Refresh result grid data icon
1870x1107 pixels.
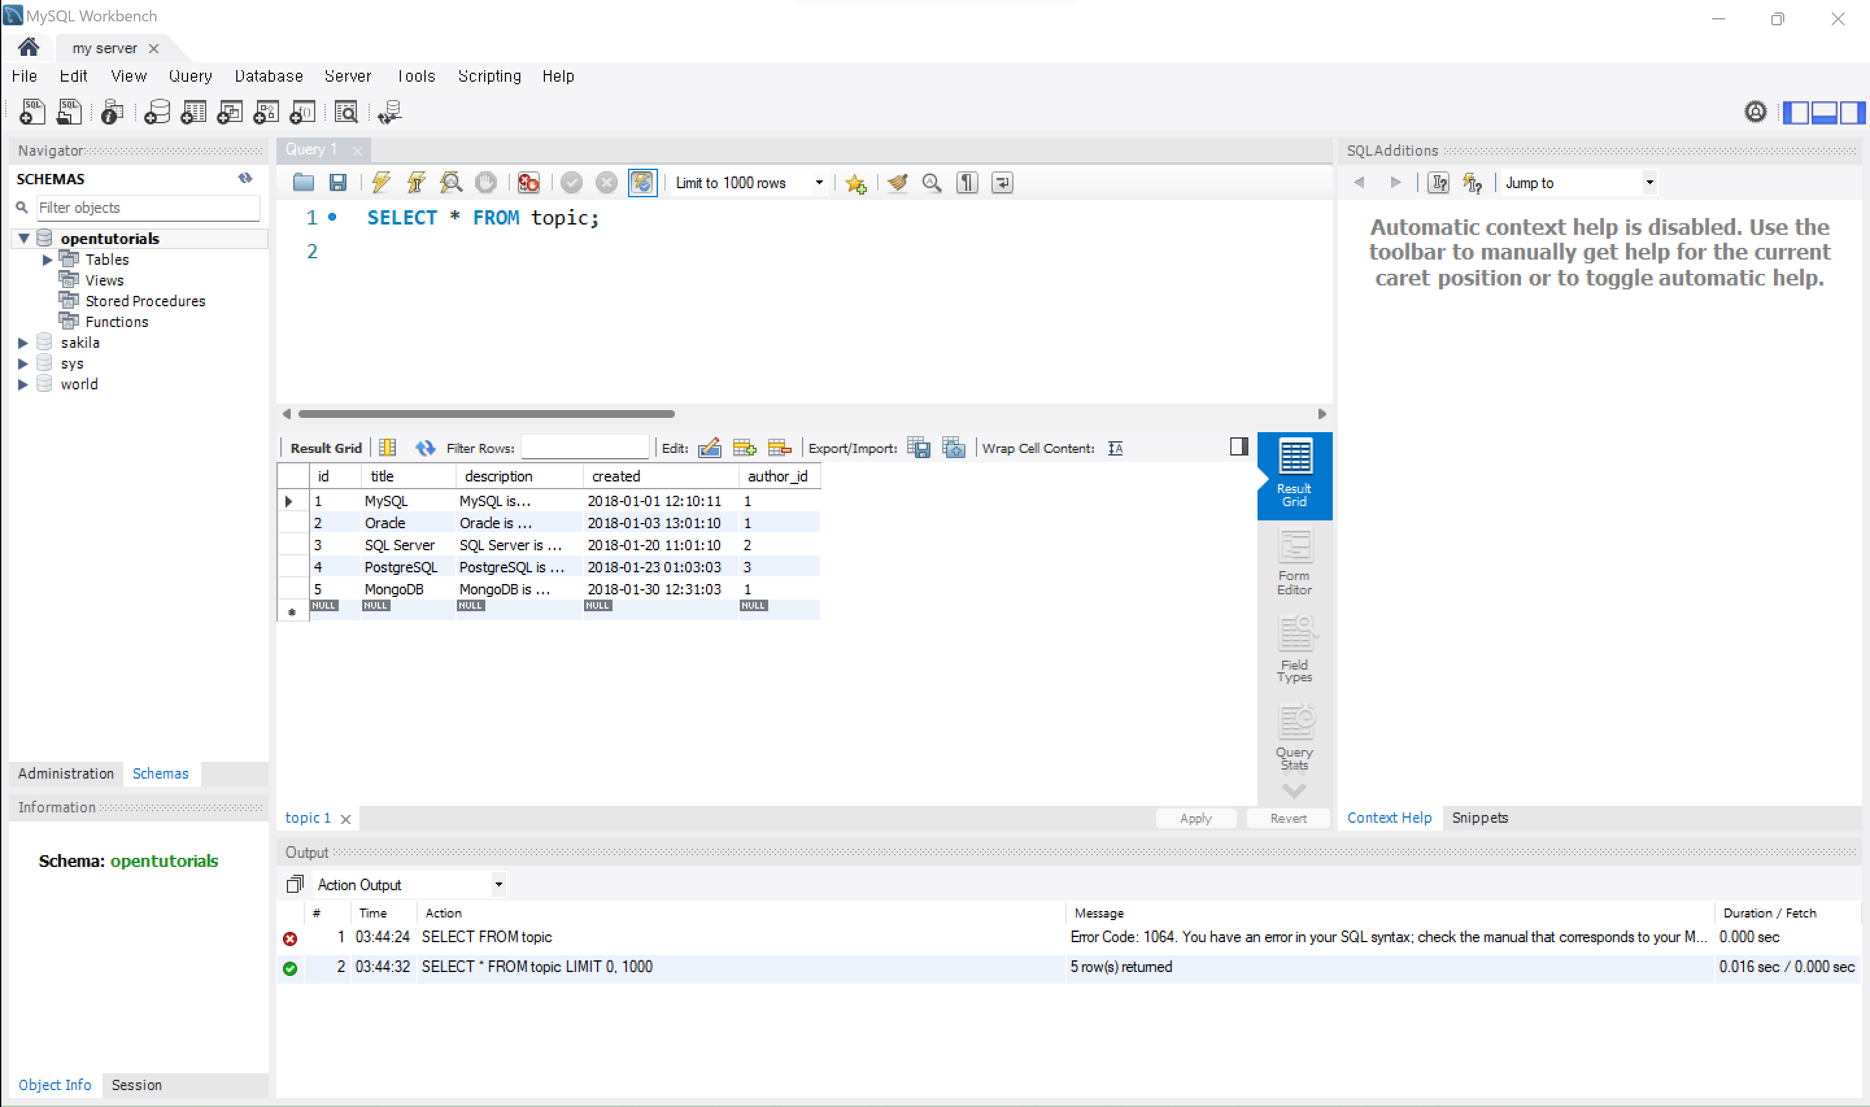425,448
